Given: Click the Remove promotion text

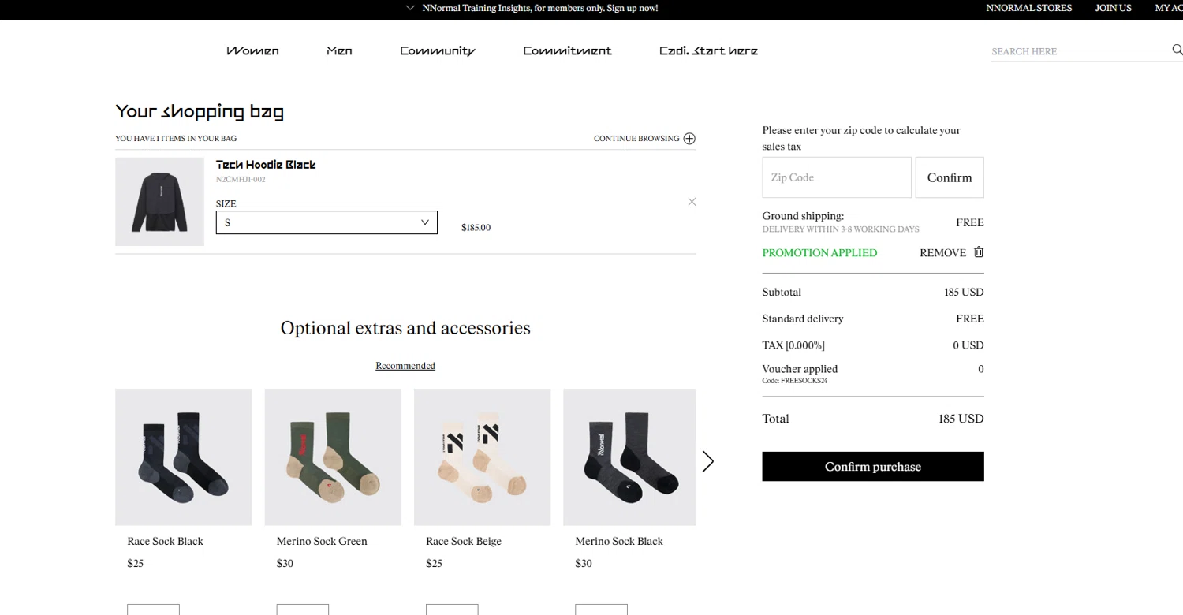Looking at the screenshot, I should pos(942,253).
